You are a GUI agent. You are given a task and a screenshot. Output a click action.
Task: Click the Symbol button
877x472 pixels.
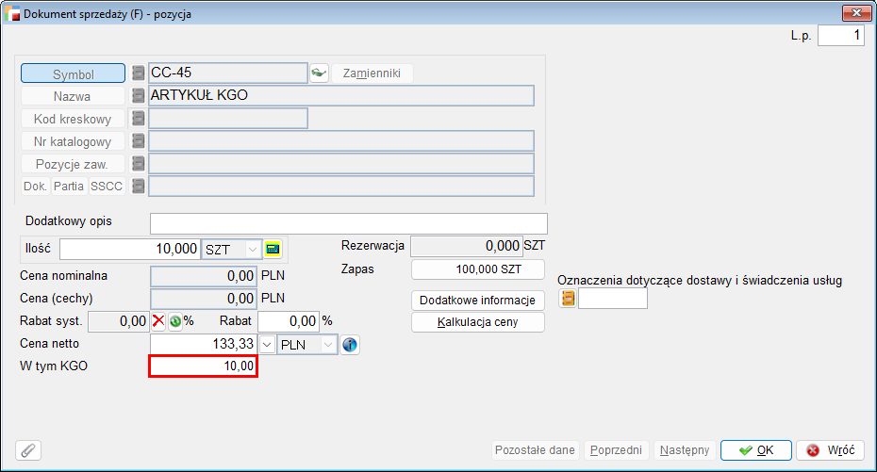click(73, 73)
